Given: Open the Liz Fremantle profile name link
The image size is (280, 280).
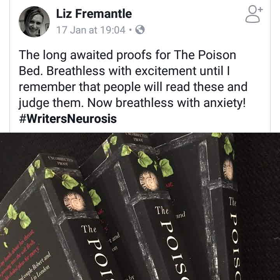Looking at the screenshot, I should coord(94,14).
